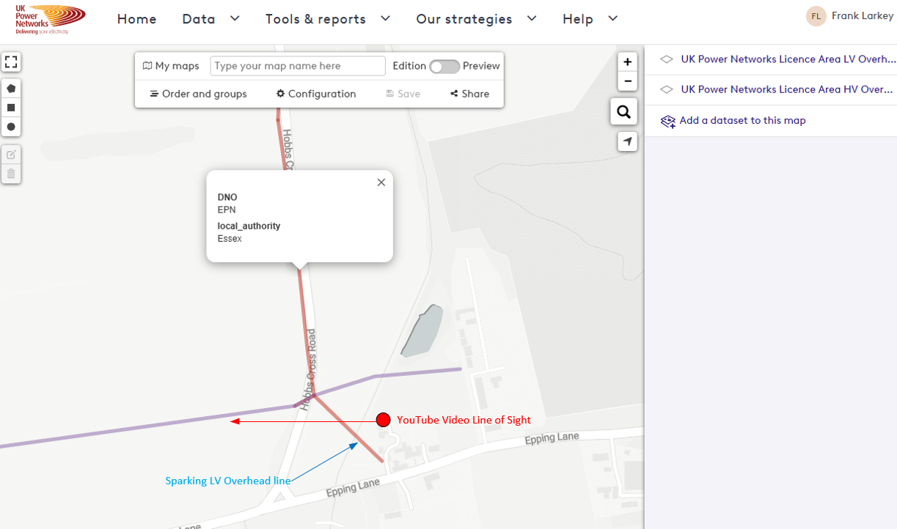Click the purple HV overhead line on map

[147, 425]
